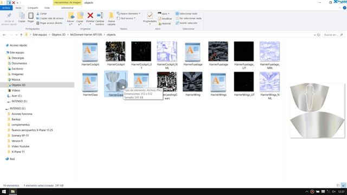Image resolution: width=347 pixels, height=195 pixels.
Task: Create a Nueva carpeta
Action: tap(111, 18)
